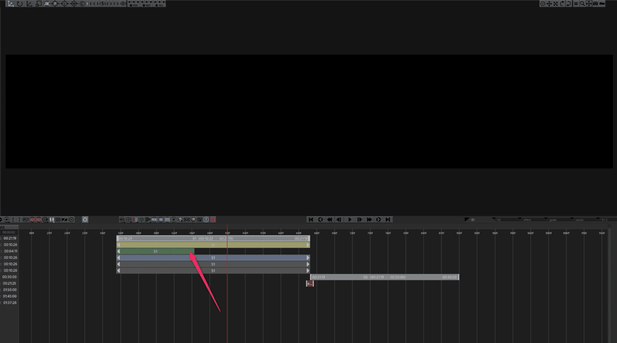Select the four-way move arrows icon top-right
Viewport: 617px width, 343px height.
click(549, 4)
